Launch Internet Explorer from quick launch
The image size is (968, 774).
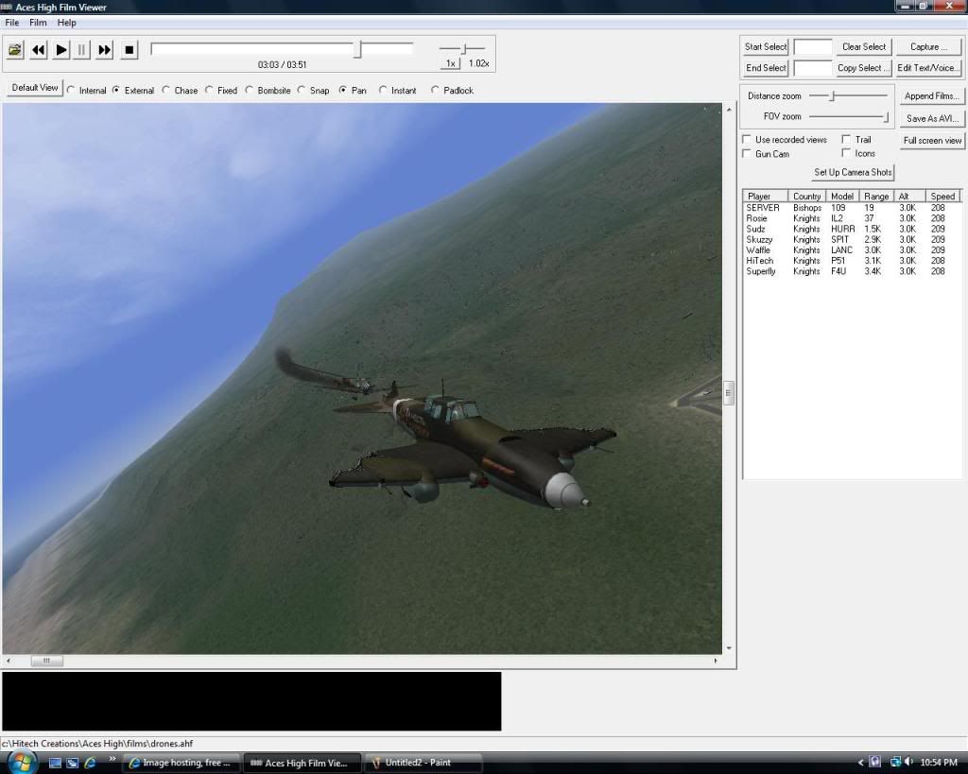90,763
